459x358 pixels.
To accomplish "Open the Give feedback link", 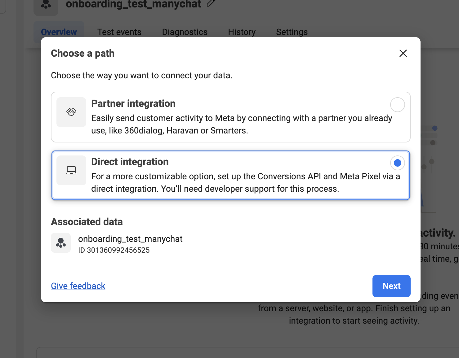I will (x=78, y=286).
